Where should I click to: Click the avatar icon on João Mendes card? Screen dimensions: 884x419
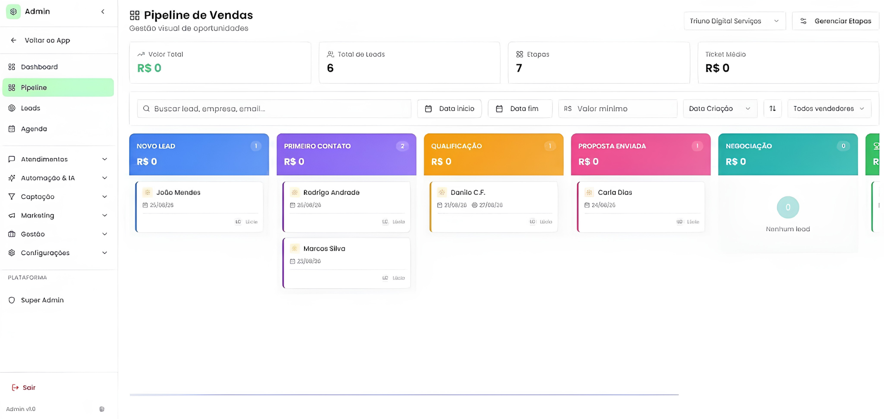[148, 192]
